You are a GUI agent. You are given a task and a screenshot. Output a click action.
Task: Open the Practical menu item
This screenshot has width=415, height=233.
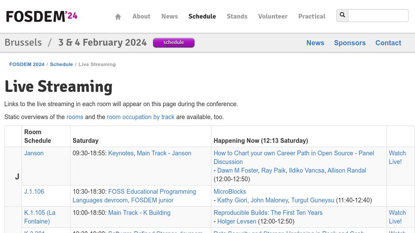(x=312, y=16)
